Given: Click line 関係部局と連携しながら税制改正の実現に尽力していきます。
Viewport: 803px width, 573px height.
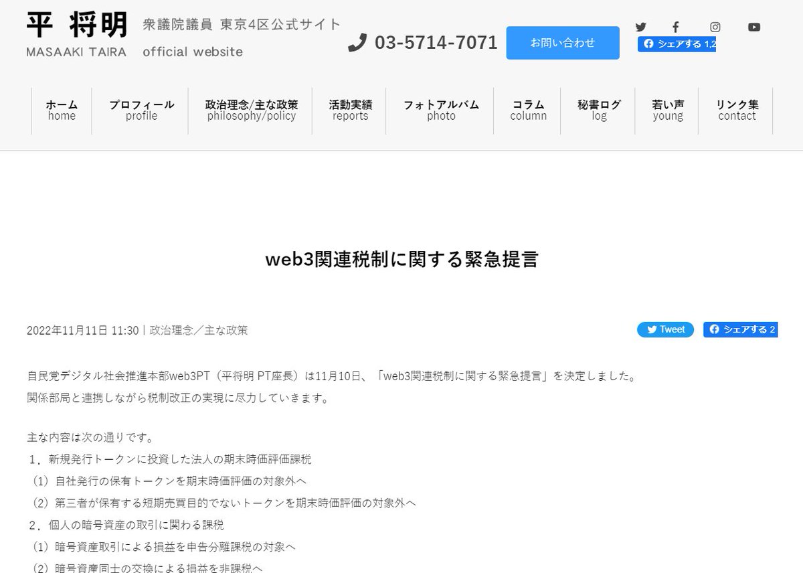Looking at the screenshot, I should [178, 398].
